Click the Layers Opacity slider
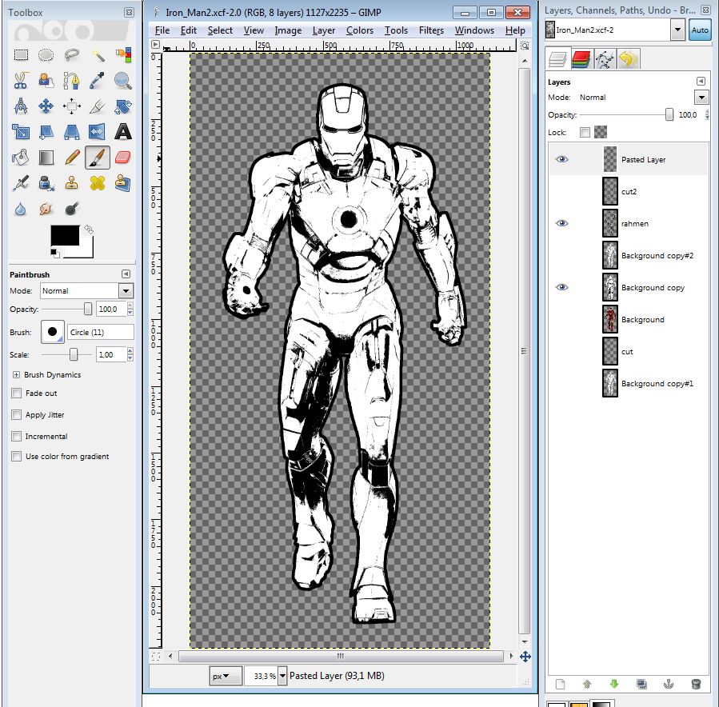 coord(627,115)
